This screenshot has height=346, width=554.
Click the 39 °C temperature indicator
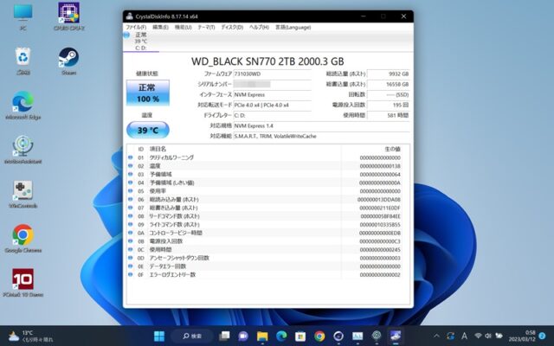146,130
